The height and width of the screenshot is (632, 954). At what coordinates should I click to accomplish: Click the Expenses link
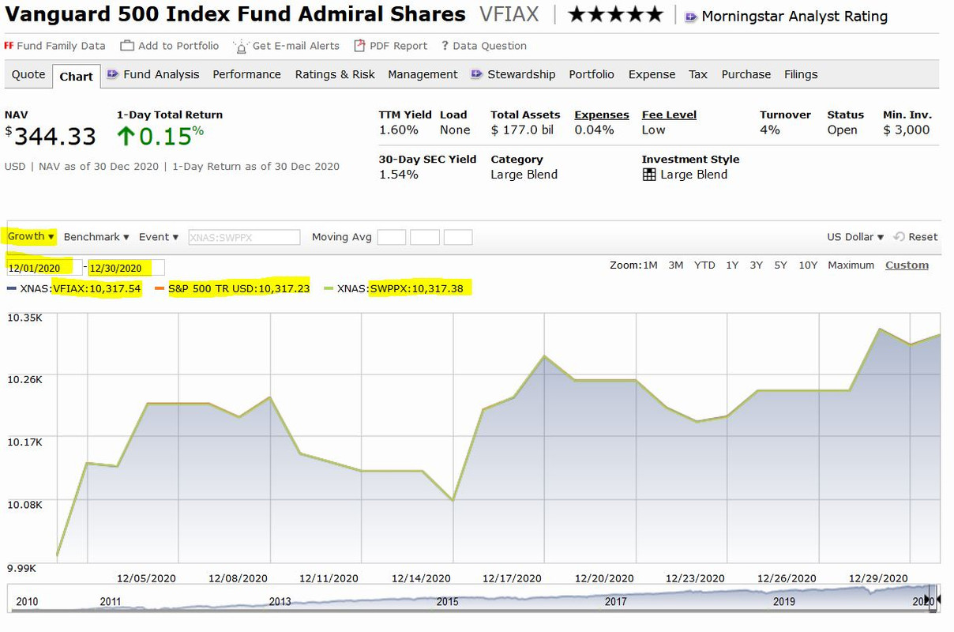(601, 115)
